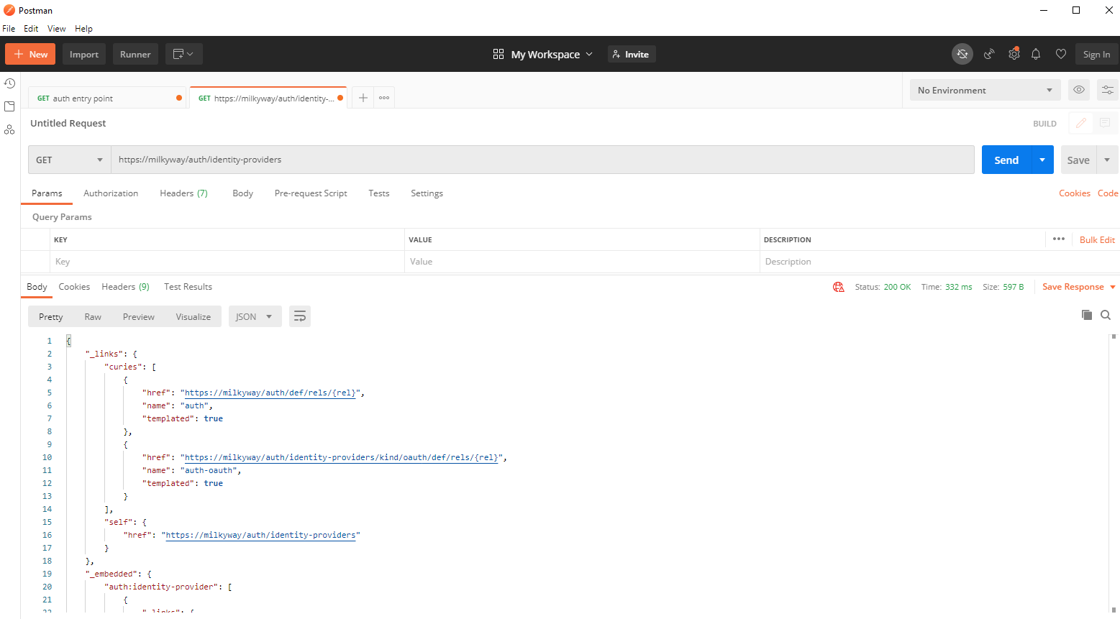Switch to Raw response view

(93, 317)
